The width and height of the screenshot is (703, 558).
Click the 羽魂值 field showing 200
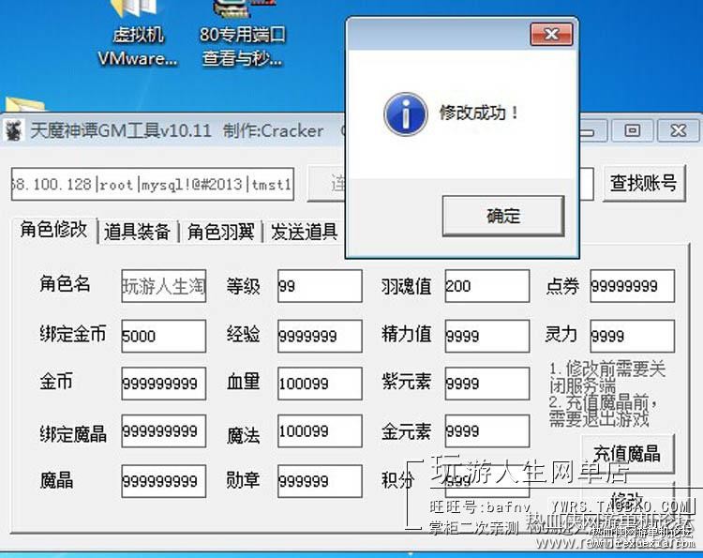pos(487,286)
